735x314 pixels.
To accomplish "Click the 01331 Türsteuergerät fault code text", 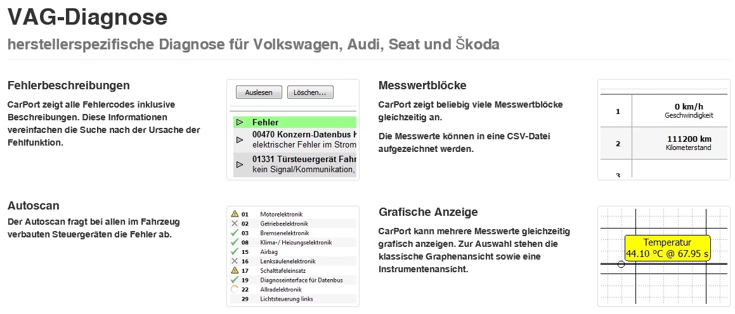I will [304, 159].
